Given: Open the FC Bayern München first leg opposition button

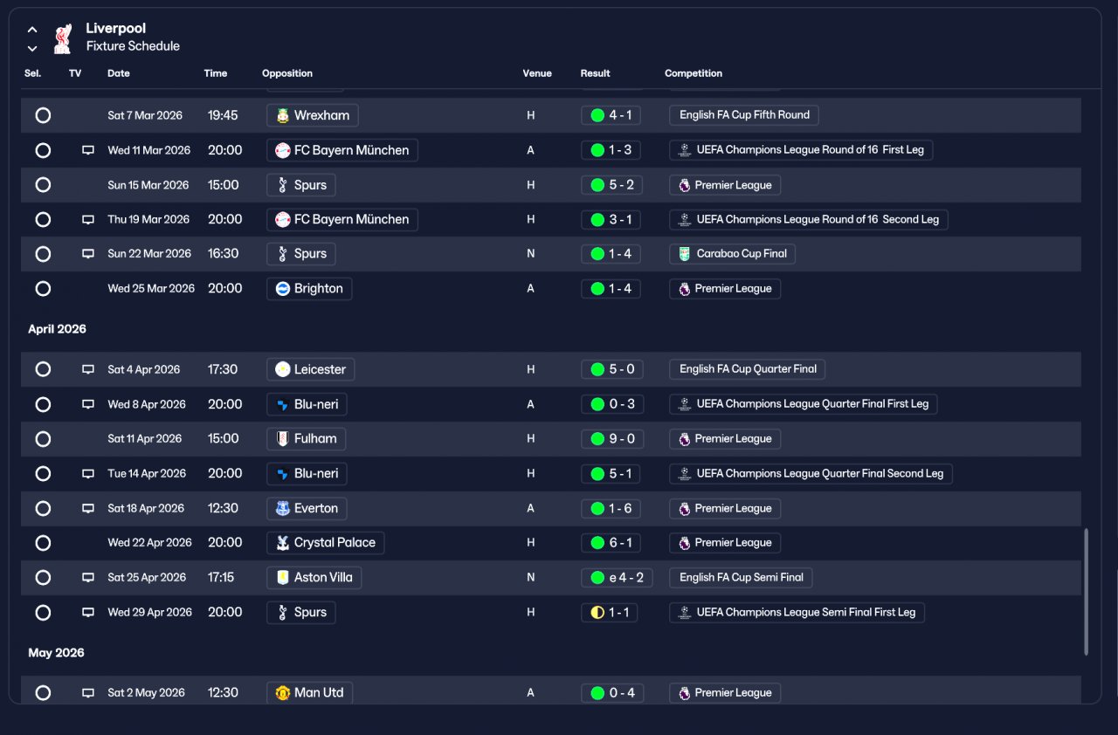Looking at the screenshot, I should click(342, 150).
